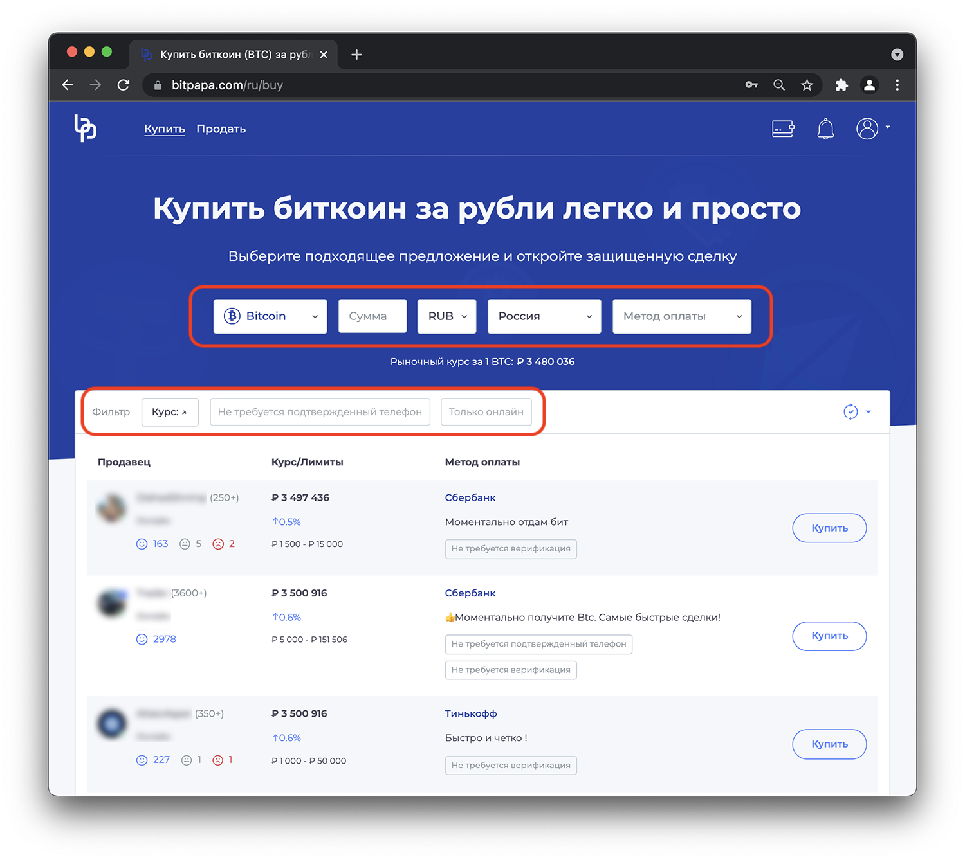Click the 3600+ seller's avatar
This screenshot has height=860, width=965.
(112, 603)
